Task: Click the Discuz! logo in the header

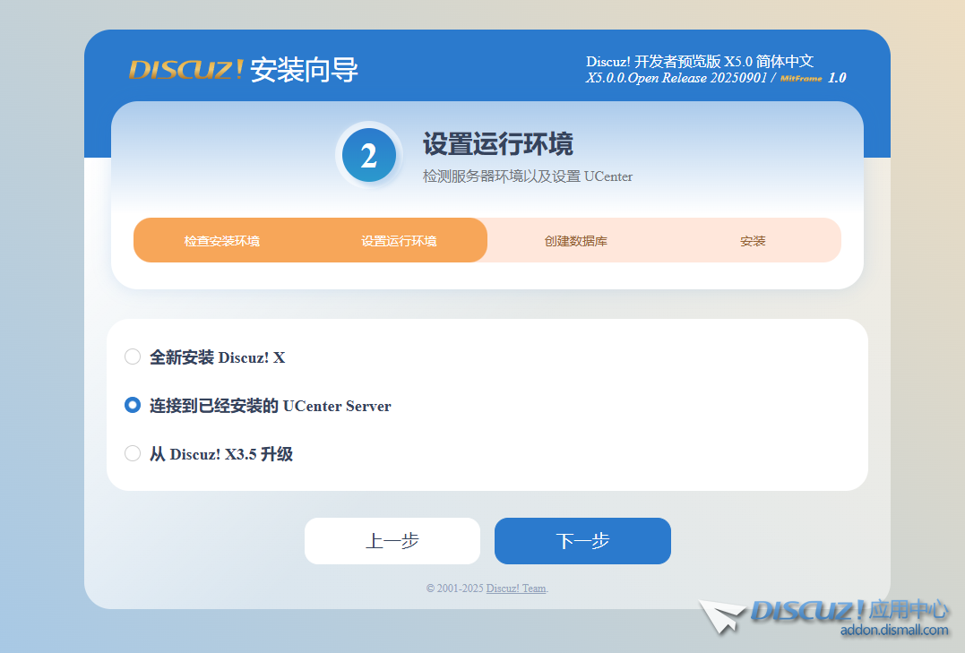Action: point(185,70)
